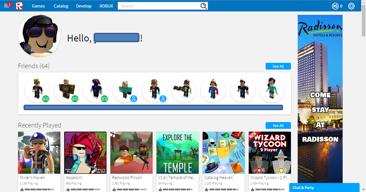Open Miner's Haven game thumbnail

[39, 153]
